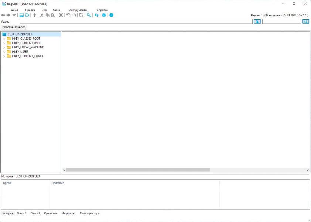Click the version status text Версия 1.360 актуальна
311x222 pixels.
(280, 15)
